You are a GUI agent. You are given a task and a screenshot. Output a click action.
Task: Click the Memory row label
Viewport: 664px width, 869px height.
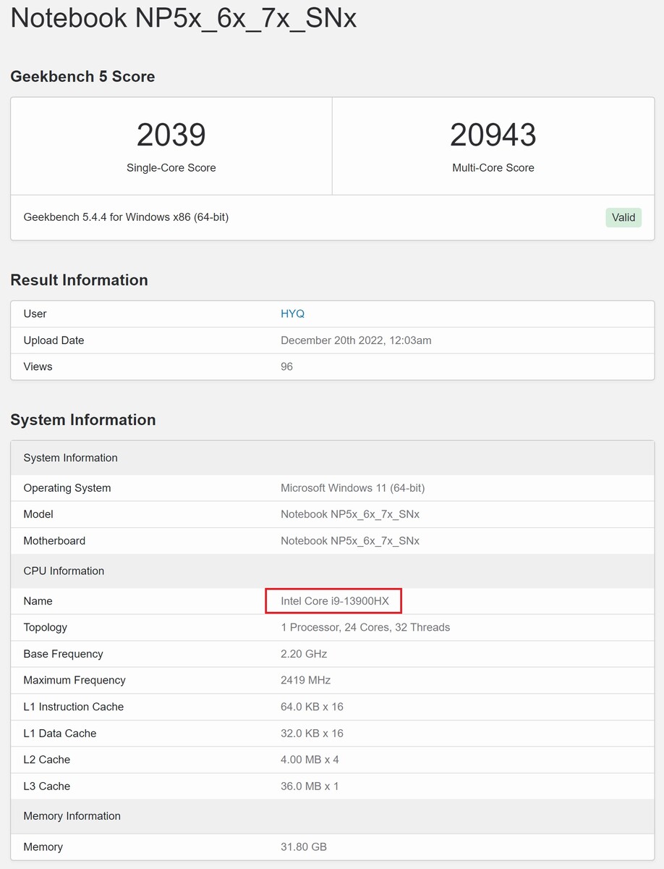tap(43, 847)
